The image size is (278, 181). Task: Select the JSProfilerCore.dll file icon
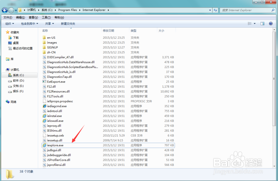click(x=44, y=160)
